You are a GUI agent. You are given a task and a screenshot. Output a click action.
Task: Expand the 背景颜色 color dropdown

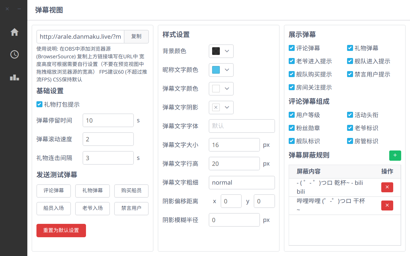[x=227, y=51]
